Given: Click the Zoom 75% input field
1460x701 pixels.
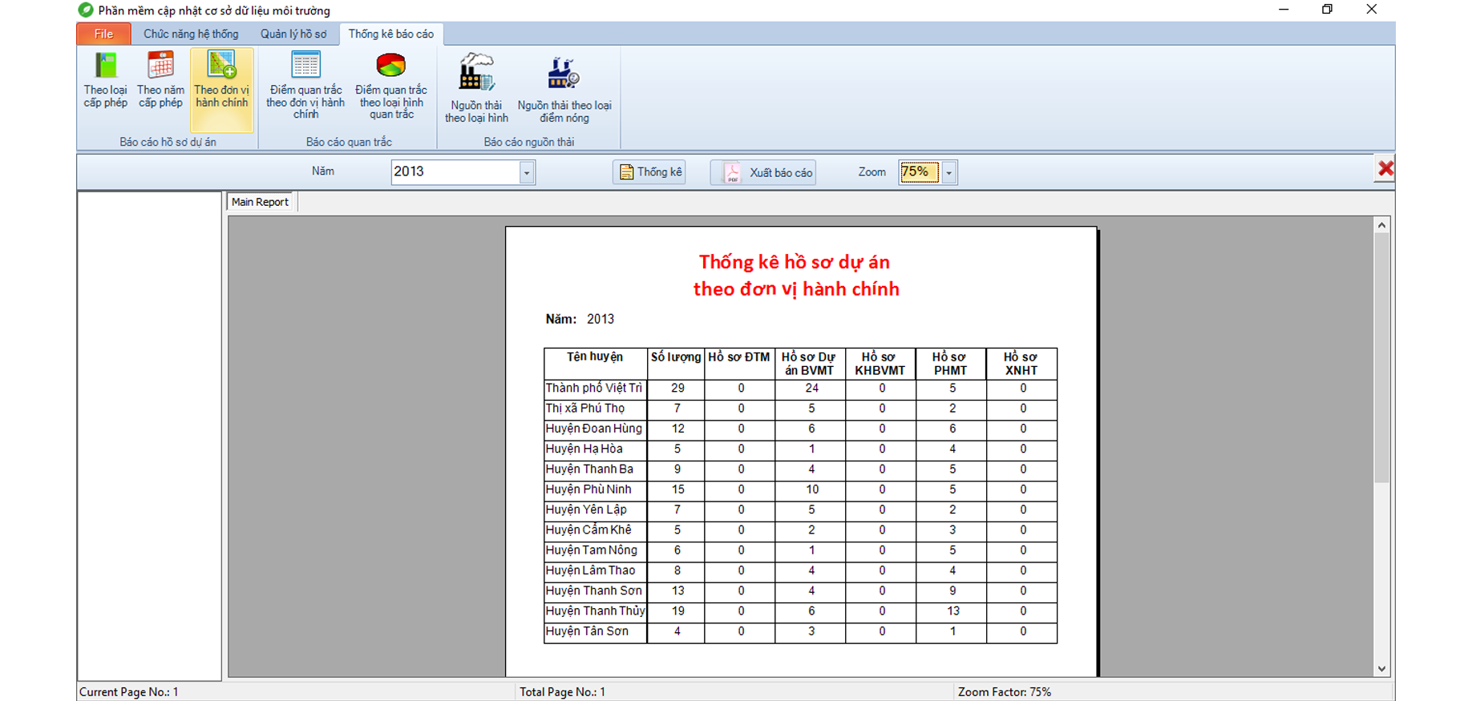Looking at the screenshot, I should pyautogui.click(x=918, y=172).
